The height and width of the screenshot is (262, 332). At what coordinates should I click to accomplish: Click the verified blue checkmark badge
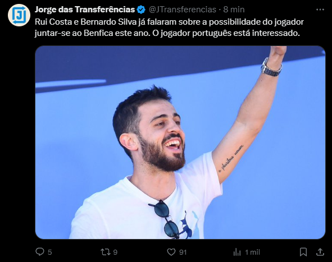click(x=141, y=10)
